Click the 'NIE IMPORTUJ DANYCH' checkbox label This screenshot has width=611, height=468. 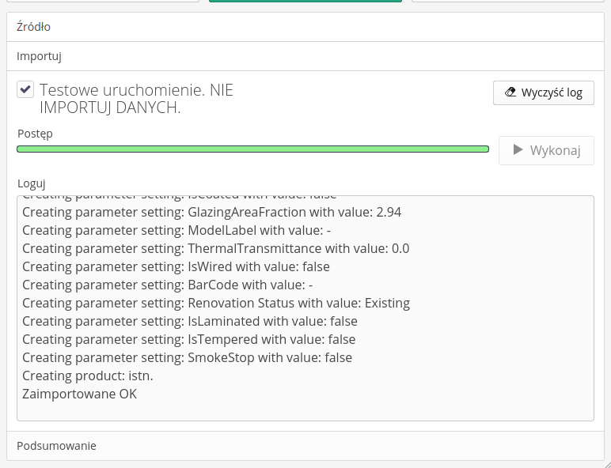(x=136, y=99)
